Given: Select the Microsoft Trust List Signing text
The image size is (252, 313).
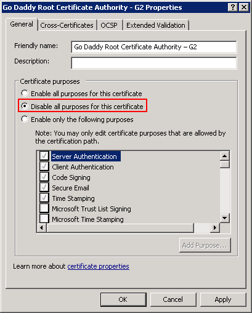Looking at the screenshot, I should pos(91,209).
